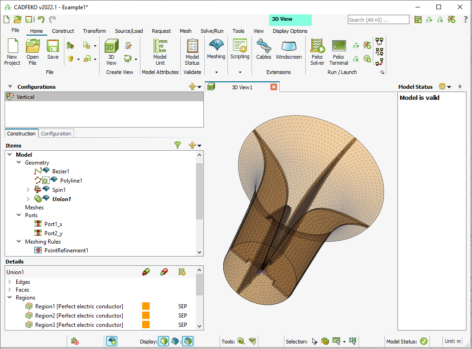Expand the Spin1 geometry node
Viewport: 472px width, 349px height.
pos(28,190)
